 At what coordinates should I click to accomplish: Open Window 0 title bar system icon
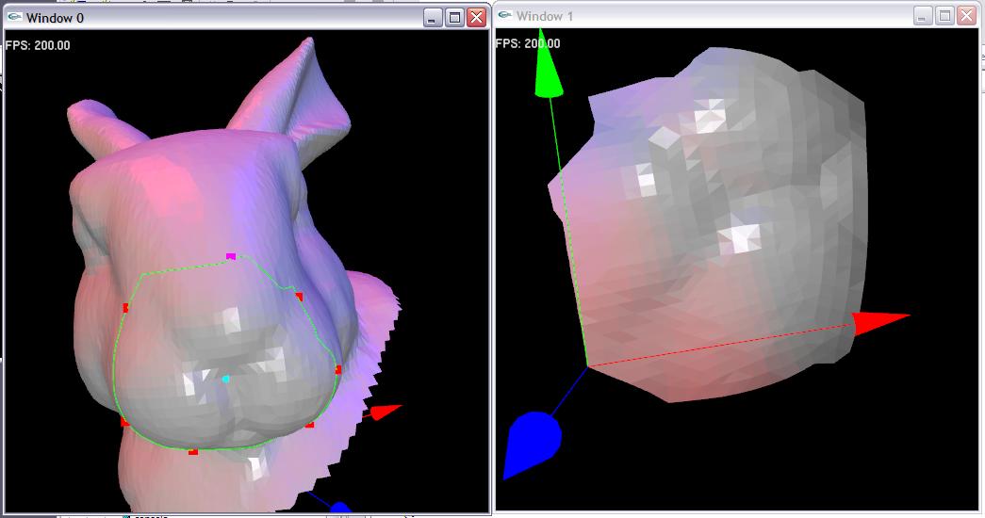(15, 18)
